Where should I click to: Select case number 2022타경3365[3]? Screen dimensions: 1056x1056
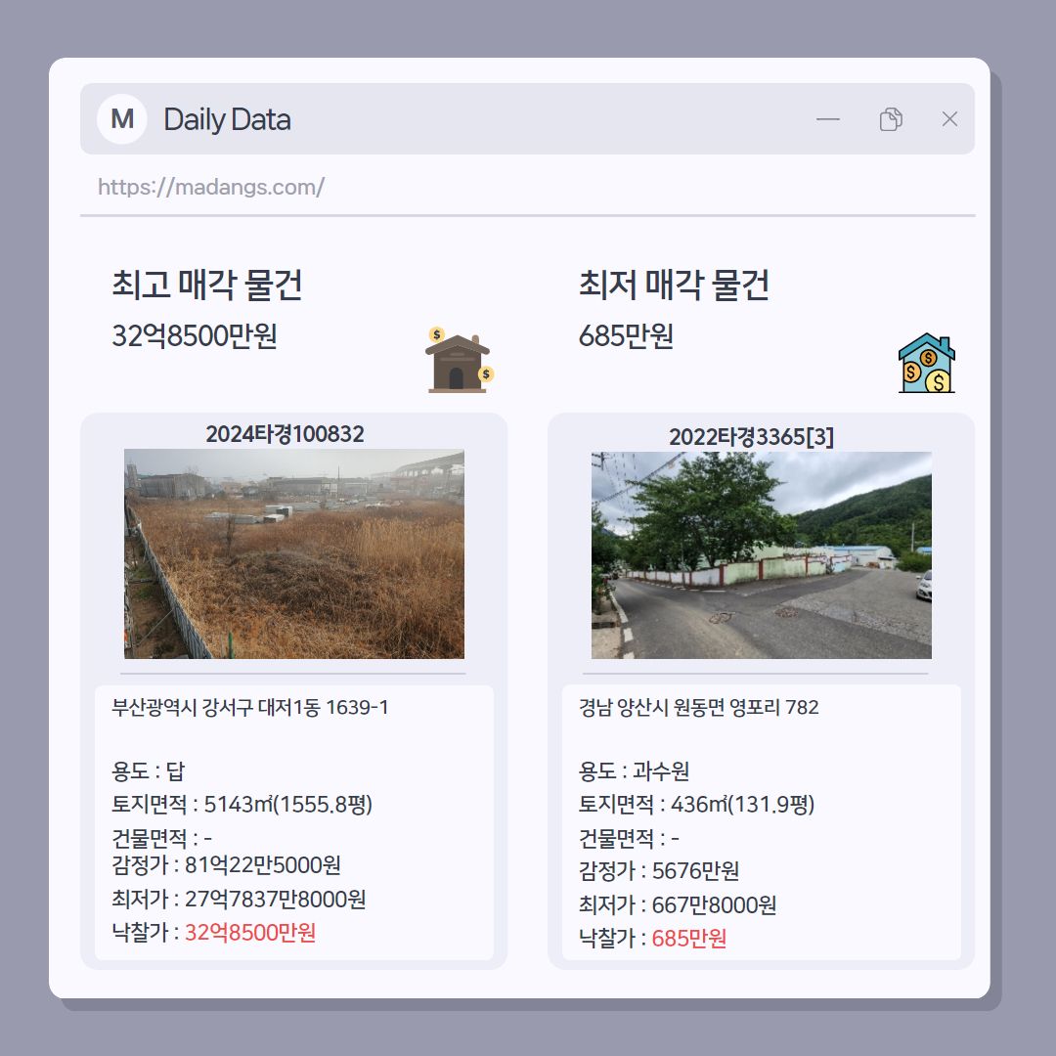pyautogui.click(x=751, y=436)
